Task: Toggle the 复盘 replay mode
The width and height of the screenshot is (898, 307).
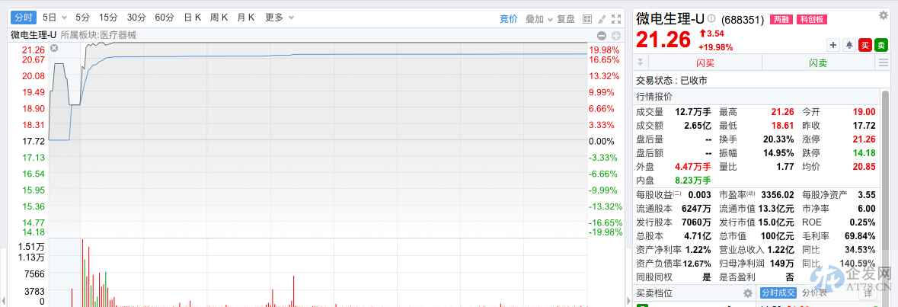Action: 565,18
